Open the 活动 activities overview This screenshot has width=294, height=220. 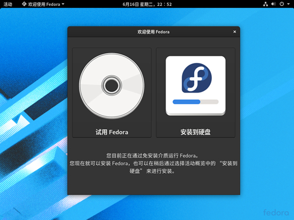coord(8,4)
